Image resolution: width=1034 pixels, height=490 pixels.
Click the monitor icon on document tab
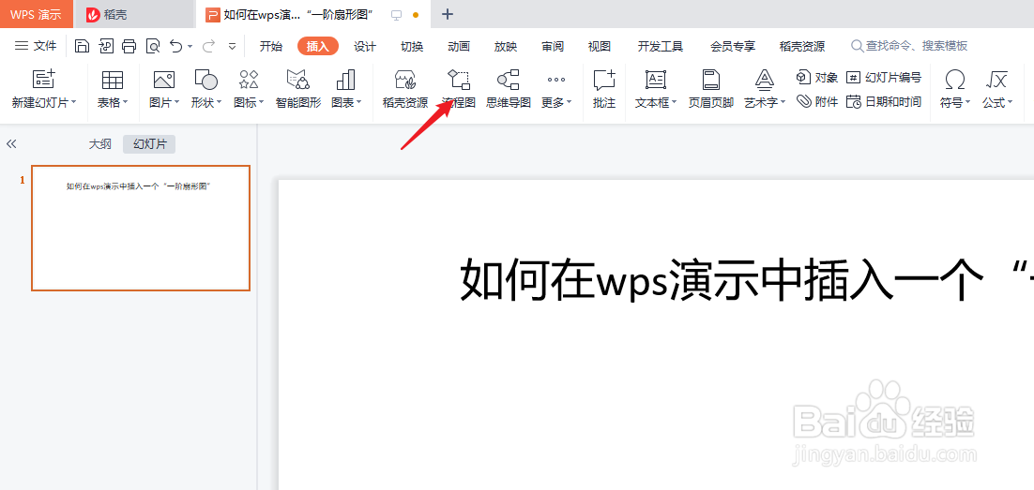[x=396, y=14]
